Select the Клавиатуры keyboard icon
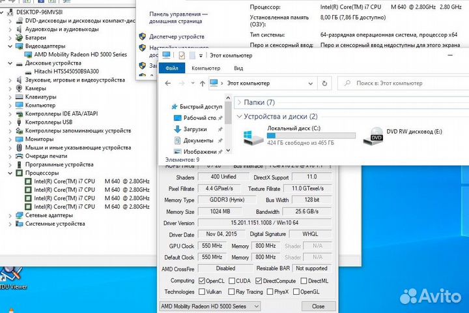The width and height of the screenshot is (469, 313). tap(20, 97)
